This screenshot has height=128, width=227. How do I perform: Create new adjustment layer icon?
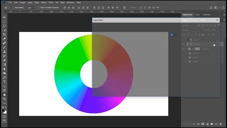(x=207, y=124)
